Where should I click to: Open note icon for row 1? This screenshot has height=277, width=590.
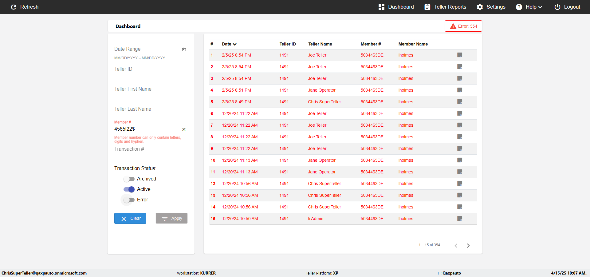(x=460, y=55)
